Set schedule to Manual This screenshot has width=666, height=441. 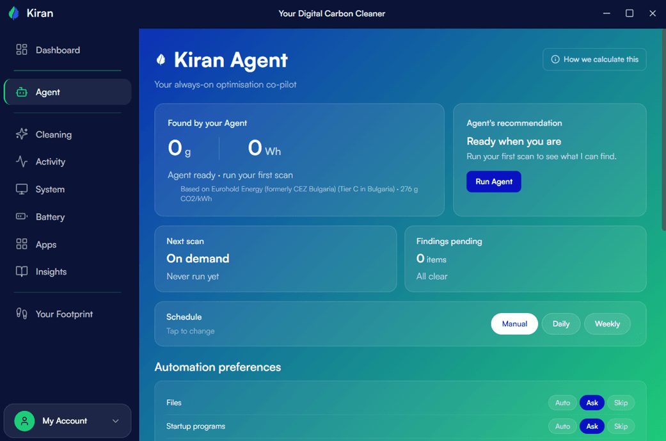(x=514, y=324)
